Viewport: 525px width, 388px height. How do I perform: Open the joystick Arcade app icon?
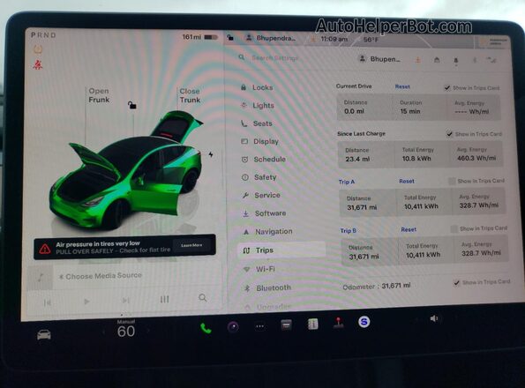click(x=338, y=323)
